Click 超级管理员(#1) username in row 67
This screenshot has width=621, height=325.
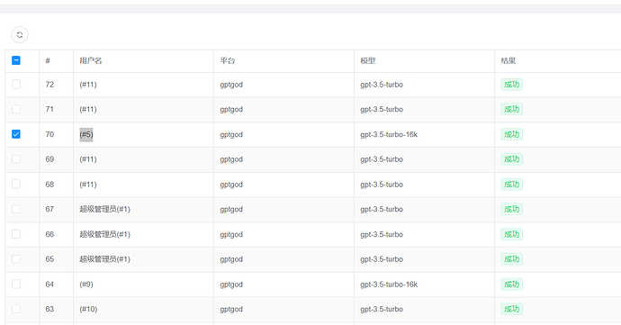(x=104, y=209)
